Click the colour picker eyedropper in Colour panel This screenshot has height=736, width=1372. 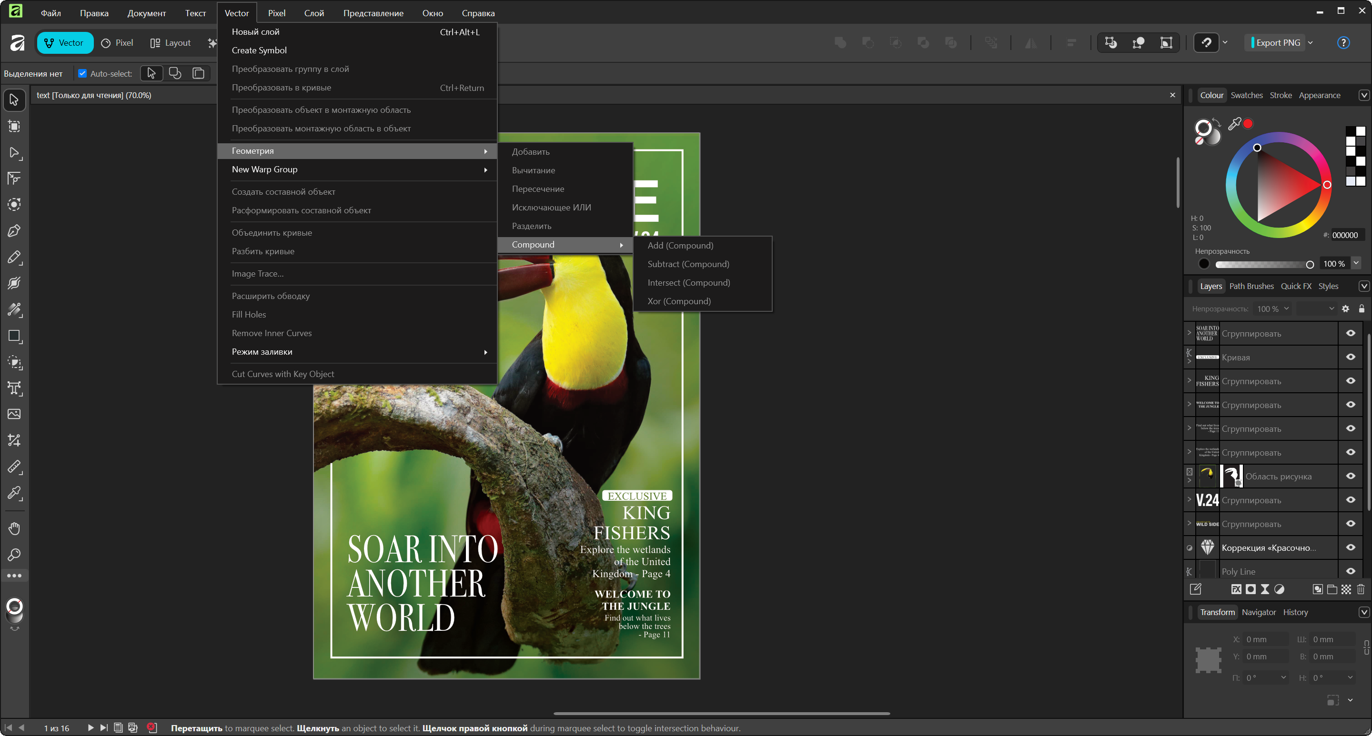[1234, 124]
